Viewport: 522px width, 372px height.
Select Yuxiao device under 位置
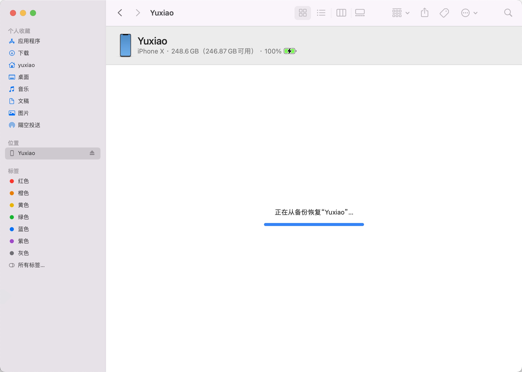coord(26,153)
